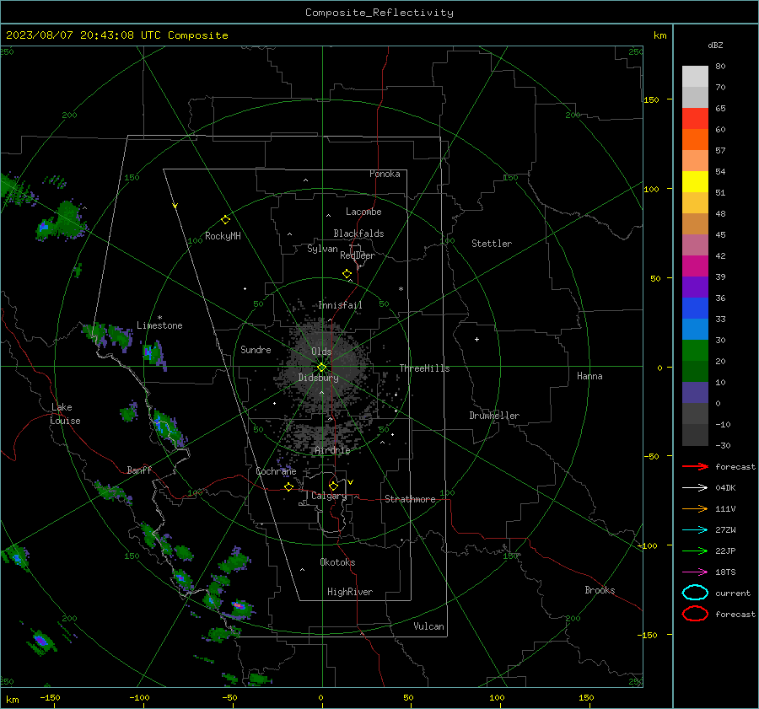This screenshot has width=759, height=709.
Task: Click the Didsbury label
Action: coord(318,378)
